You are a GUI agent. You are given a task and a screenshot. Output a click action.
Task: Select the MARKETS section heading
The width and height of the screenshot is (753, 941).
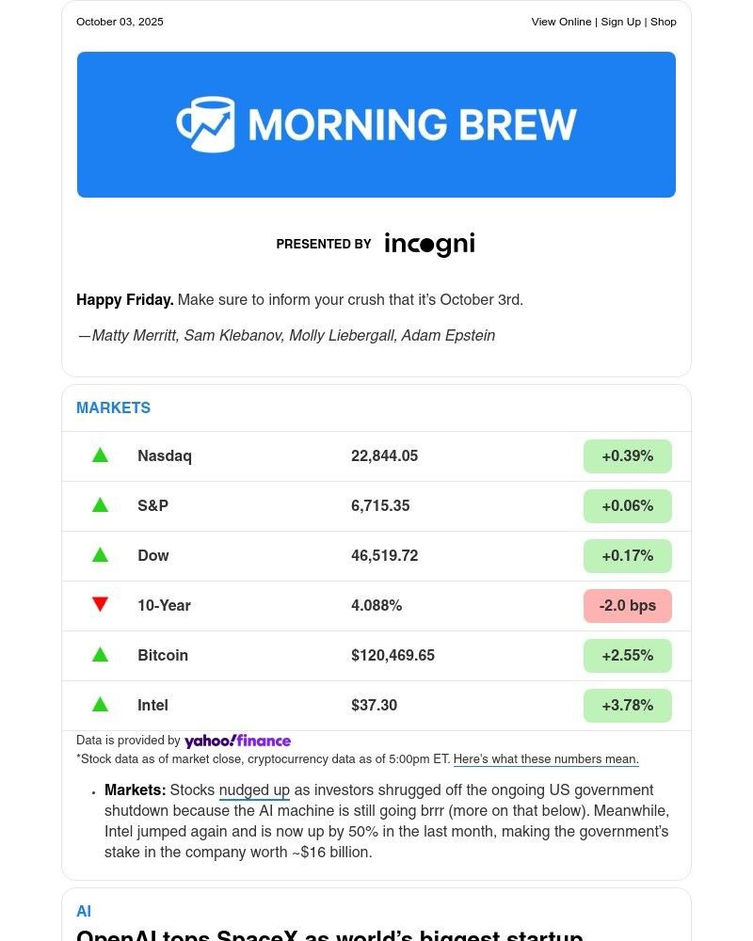(113, 408)
